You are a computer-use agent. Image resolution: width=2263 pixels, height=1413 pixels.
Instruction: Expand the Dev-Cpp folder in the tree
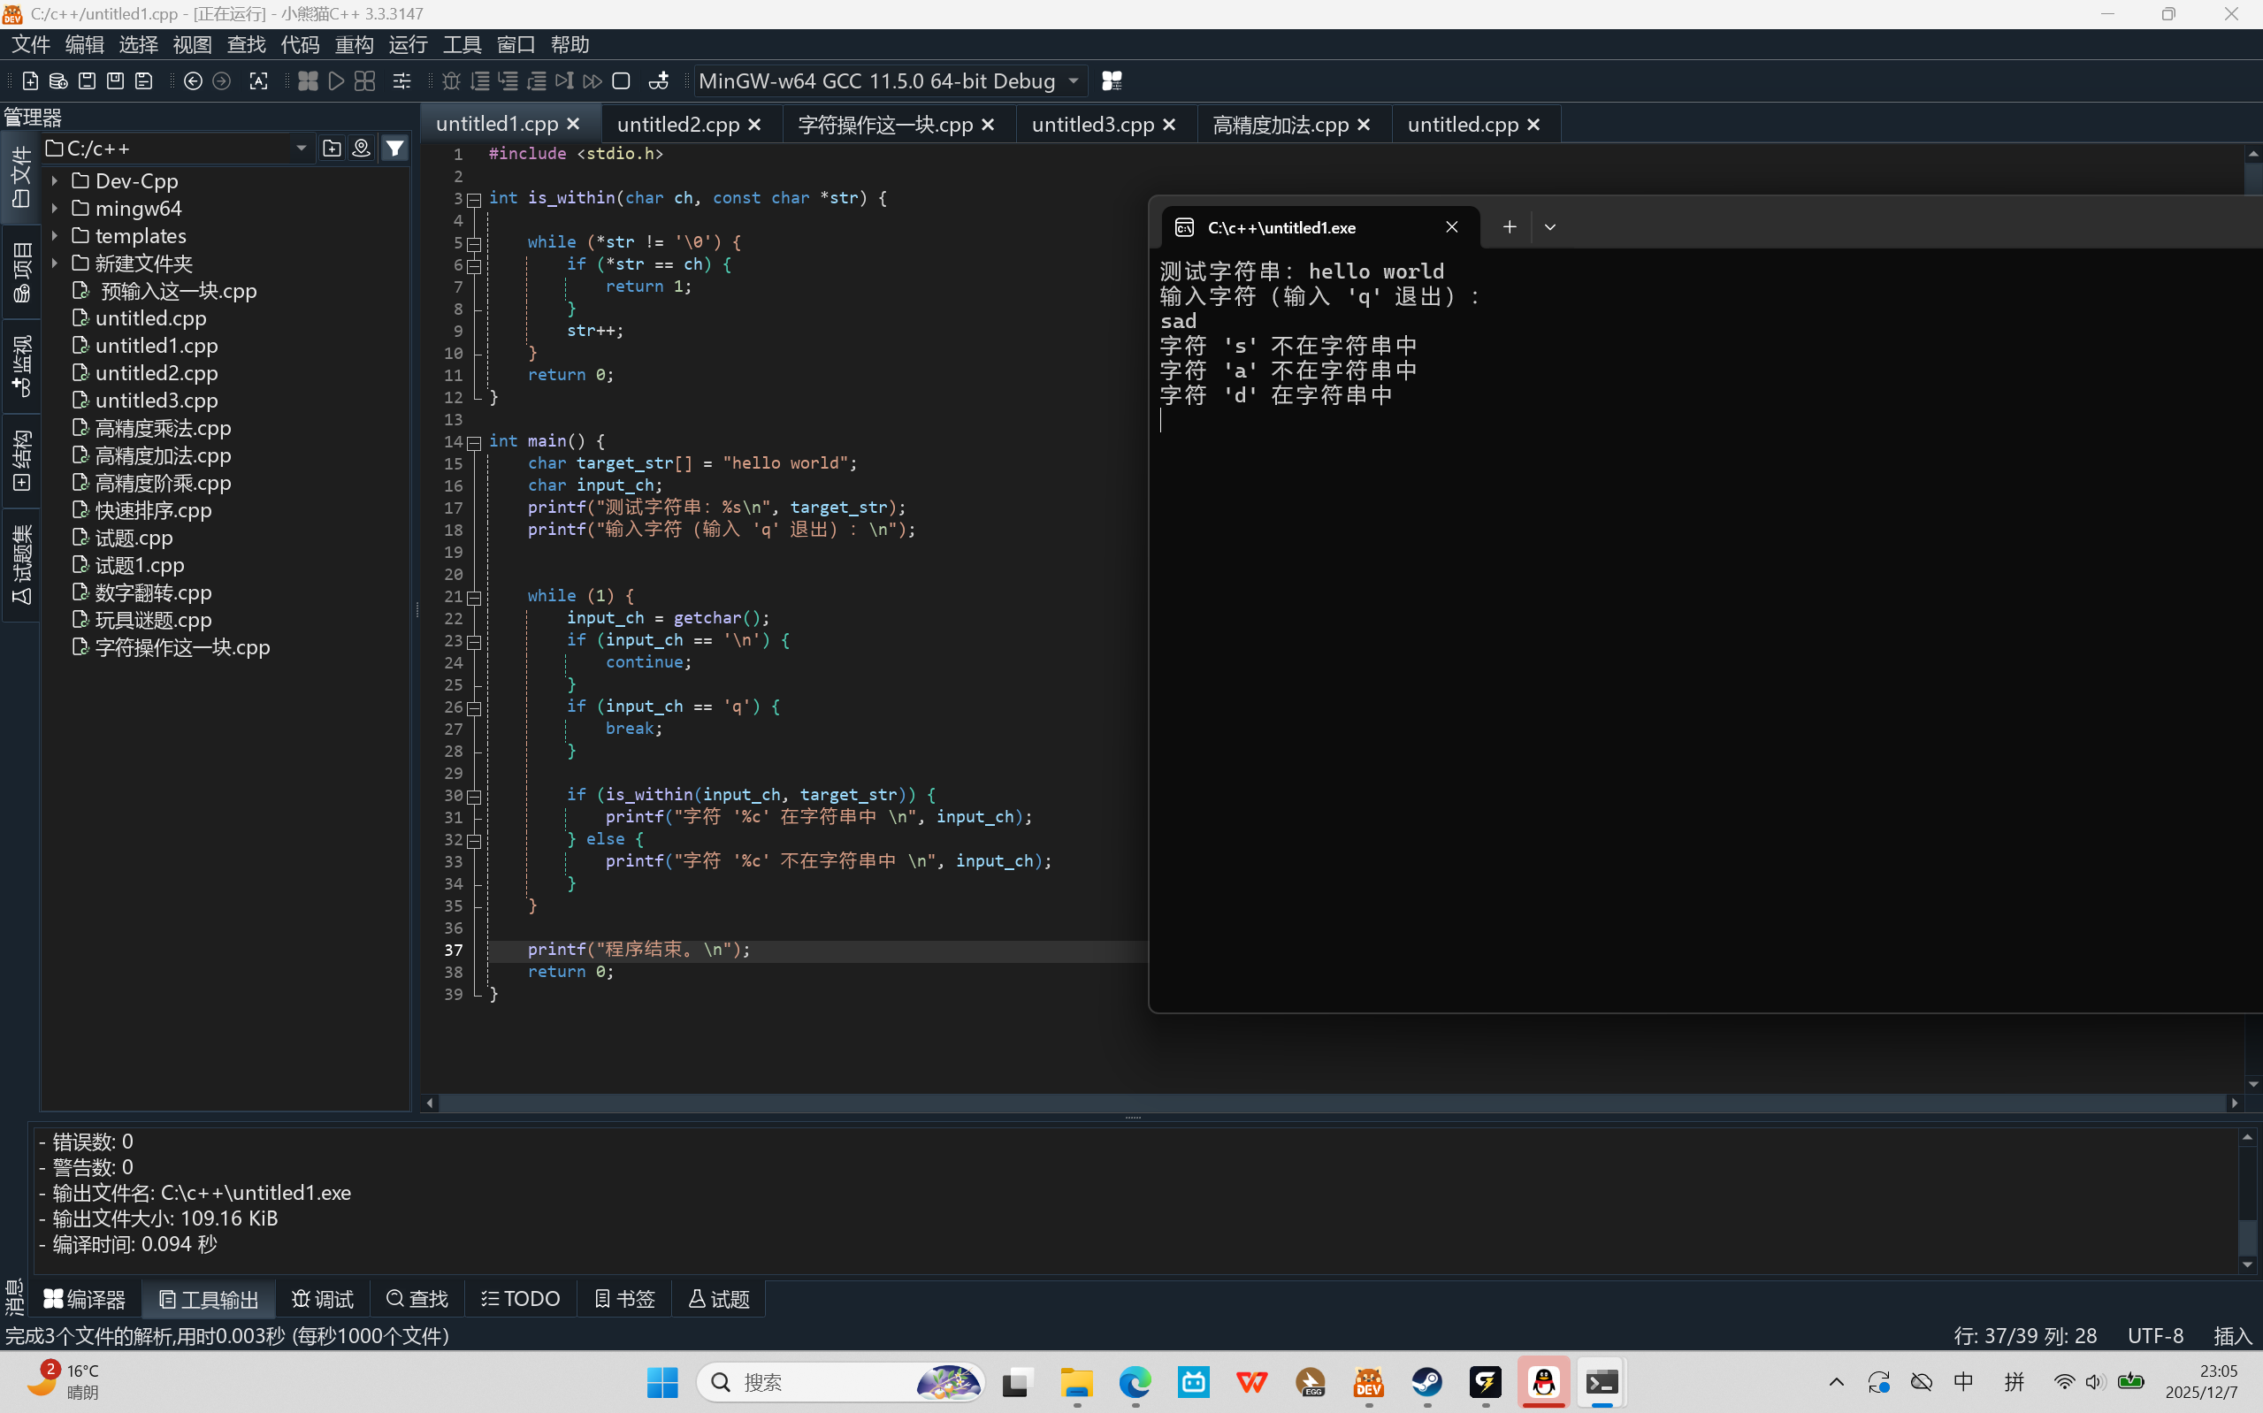(x=55, y=180)
